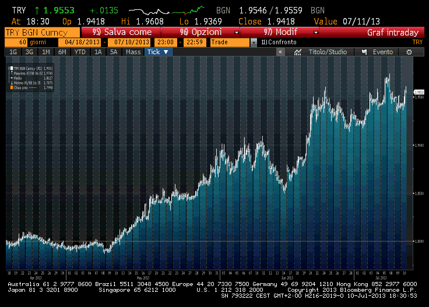This screenshot has width=429, height=307.
Task: Select the 6M period tab
Action: click(62, 52)
